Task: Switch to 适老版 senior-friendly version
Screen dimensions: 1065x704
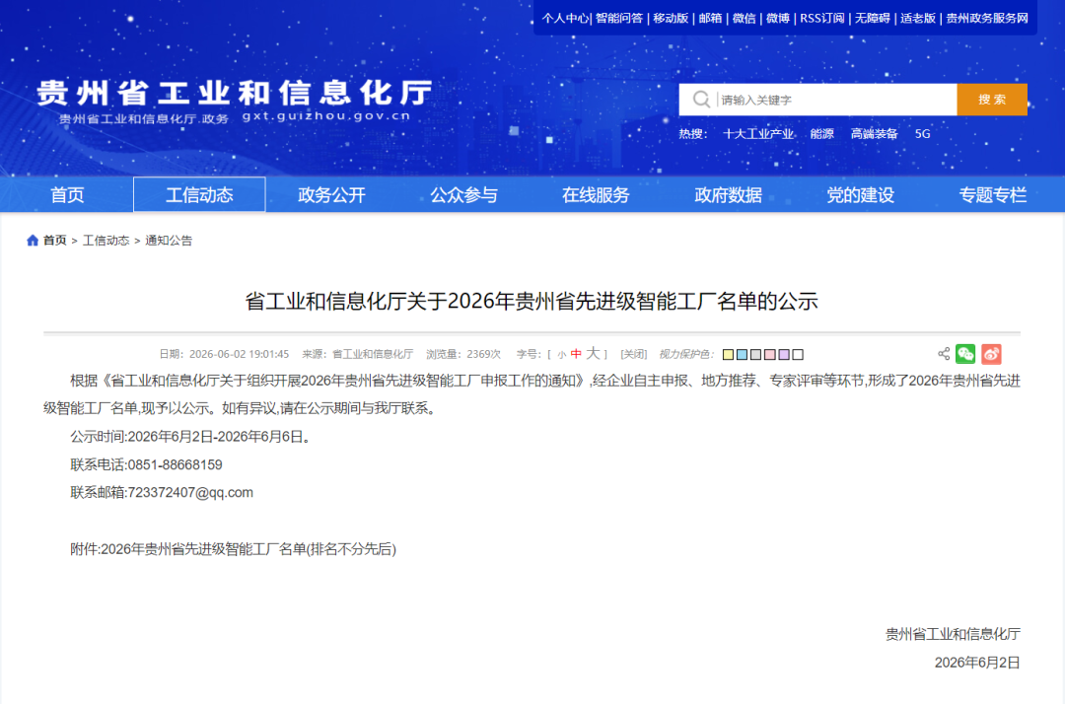Action: point(918,19)
